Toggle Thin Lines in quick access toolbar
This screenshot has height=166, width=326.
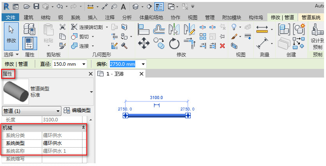(159, 7)
